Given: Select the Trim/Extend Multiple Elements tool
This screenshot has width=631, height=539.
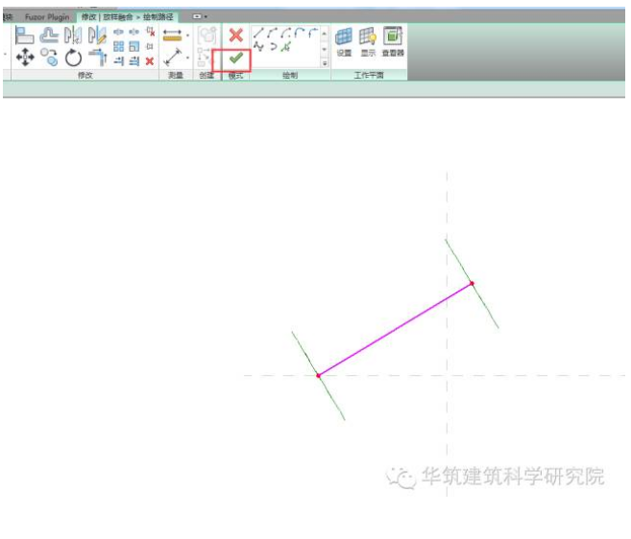Looking at the screenshot, I should click(x=134, y=61).
